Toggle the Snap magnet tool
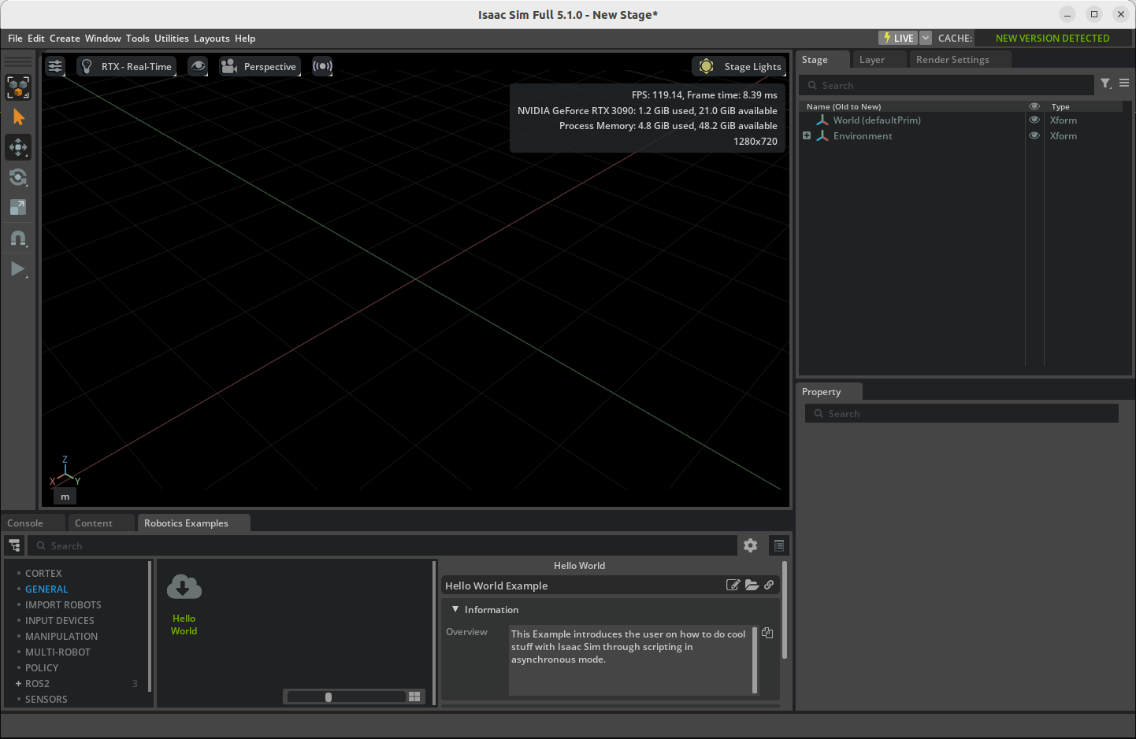The image size is (1136, 739). pyautogui.click(x=18, y=238)
